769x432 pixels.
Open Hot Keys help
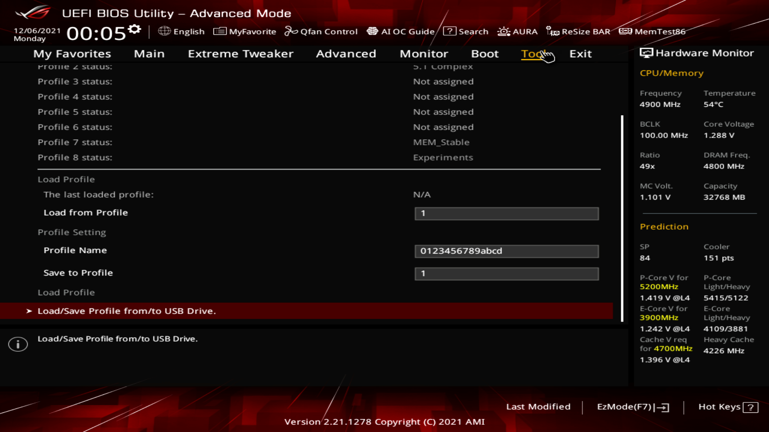[x=728, y=407]
